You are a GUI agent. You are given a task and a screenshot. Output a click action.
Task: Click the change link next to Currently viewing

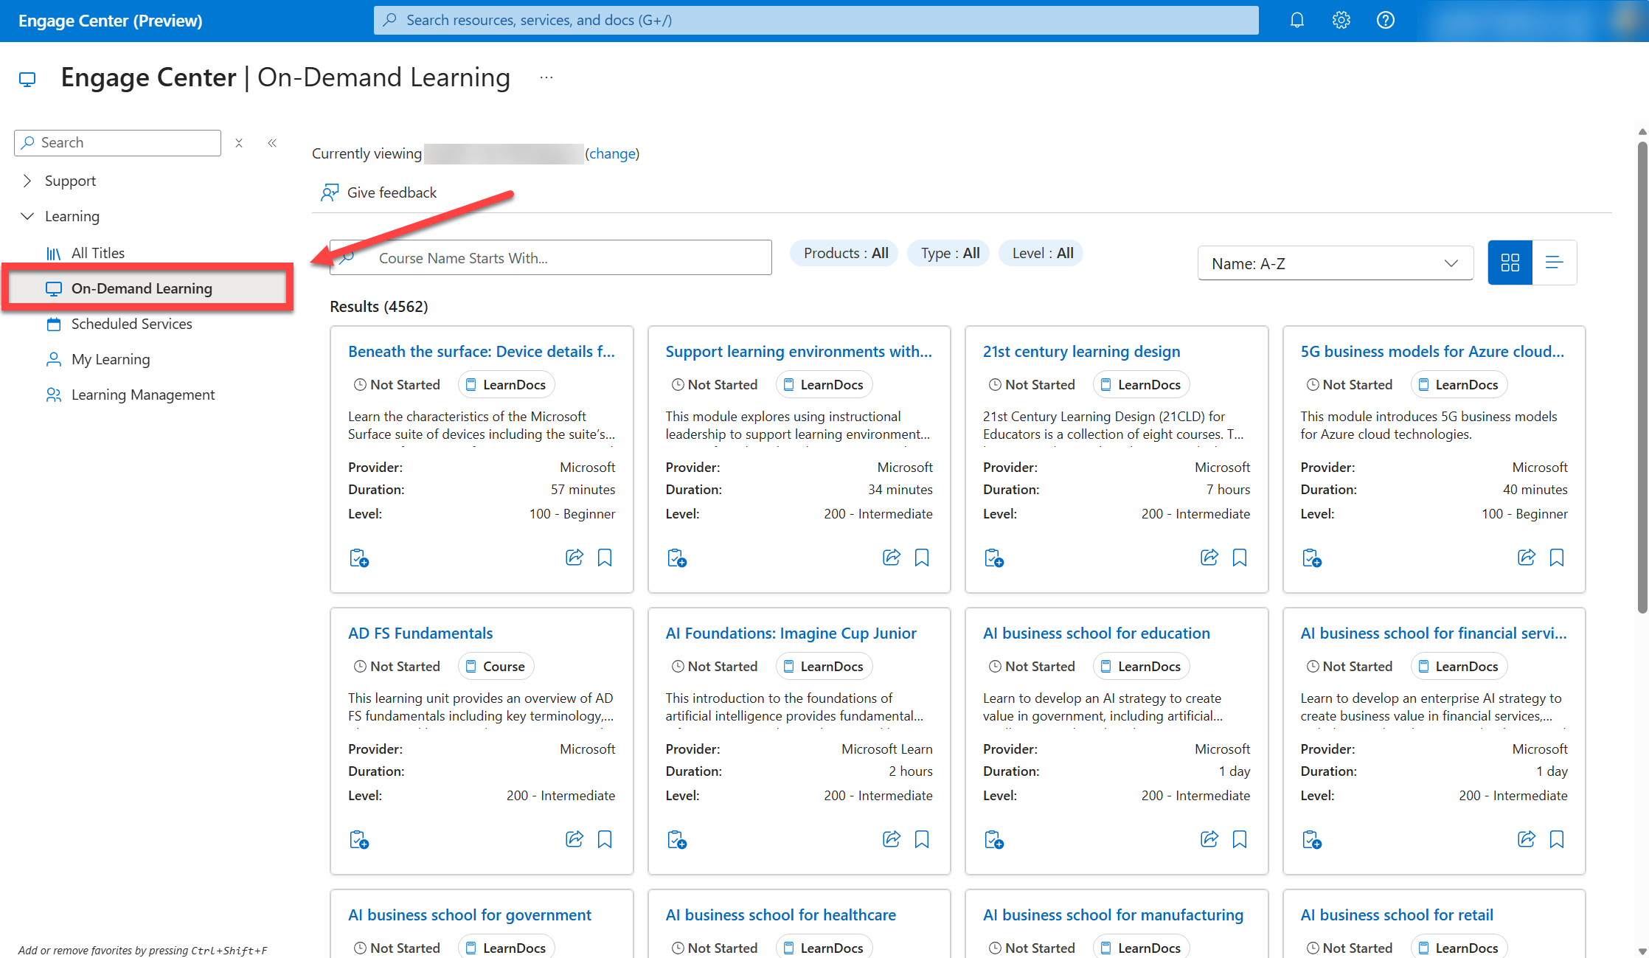pos(611,153)
